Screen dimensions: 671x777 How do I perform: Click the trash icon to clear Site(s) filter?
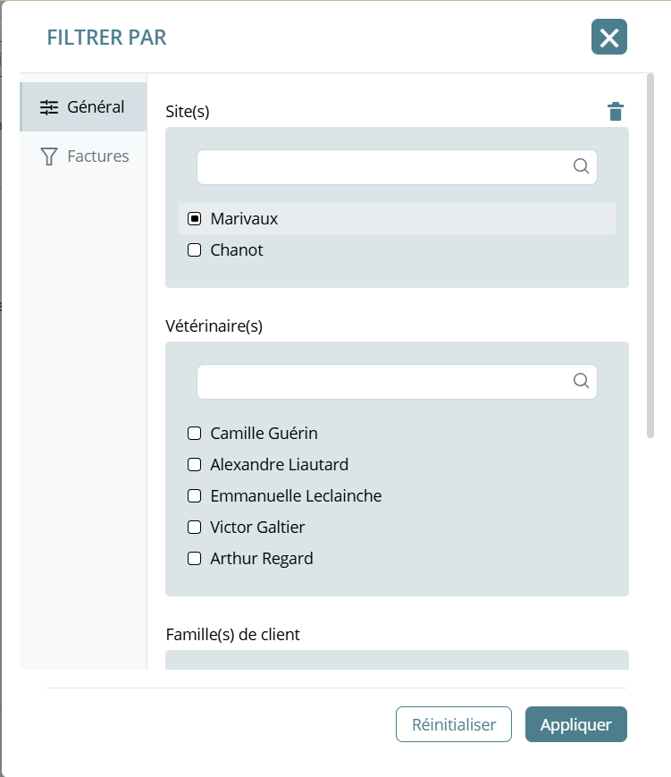pyautogui.click(x=616, y=112)
